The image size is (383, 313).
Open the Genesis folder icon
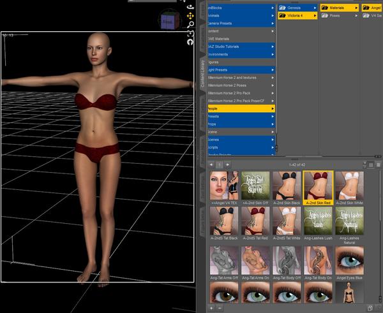click(282, 8)
